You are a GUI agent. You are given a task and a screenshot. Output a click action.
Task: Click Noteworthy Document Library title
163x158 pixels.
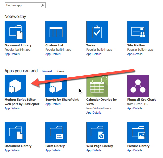point(18,45)
